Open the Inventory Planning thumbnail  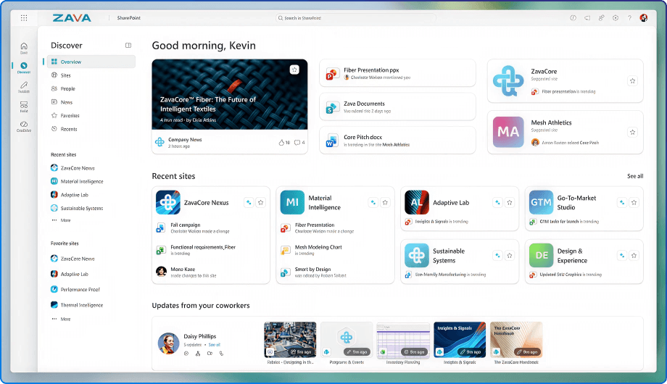tap(403, 339)
